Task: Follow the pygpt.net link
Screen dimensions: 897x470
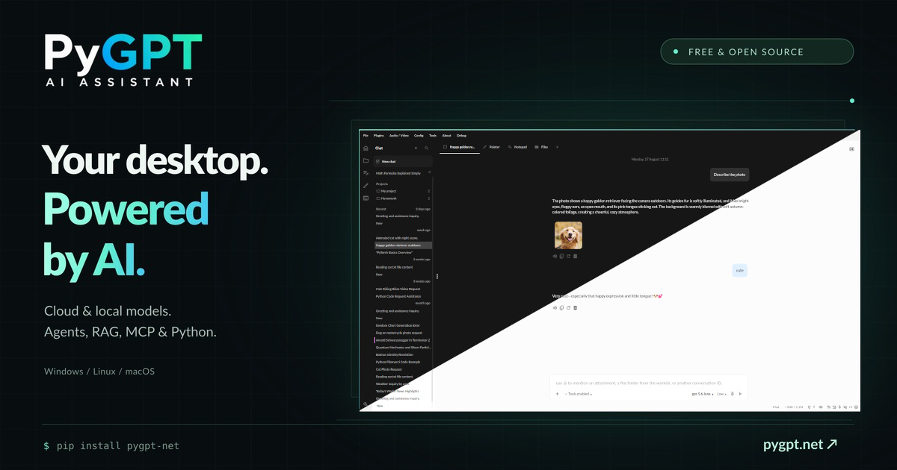Action: pos(800,445)
